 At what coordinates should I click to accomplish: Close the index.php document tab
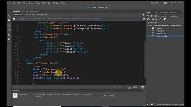[x=23, y=11]
